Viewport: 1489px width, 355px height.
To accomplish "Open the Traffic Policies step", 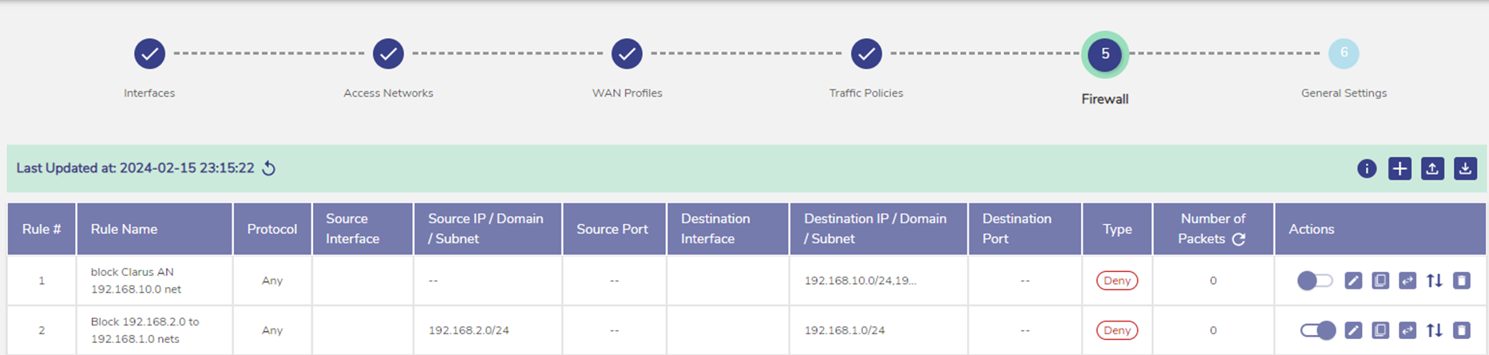I will pos(866,54).
